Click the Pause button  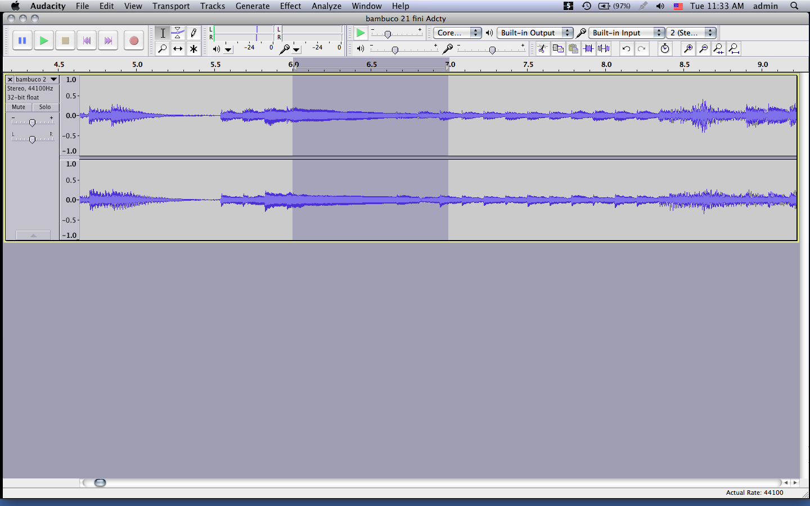pyautogui.click(x=22, y=40)
